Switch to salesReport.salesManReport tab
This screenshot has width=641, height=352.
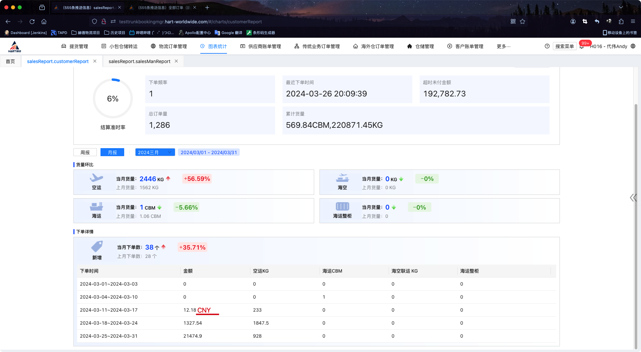coord(139,61)
